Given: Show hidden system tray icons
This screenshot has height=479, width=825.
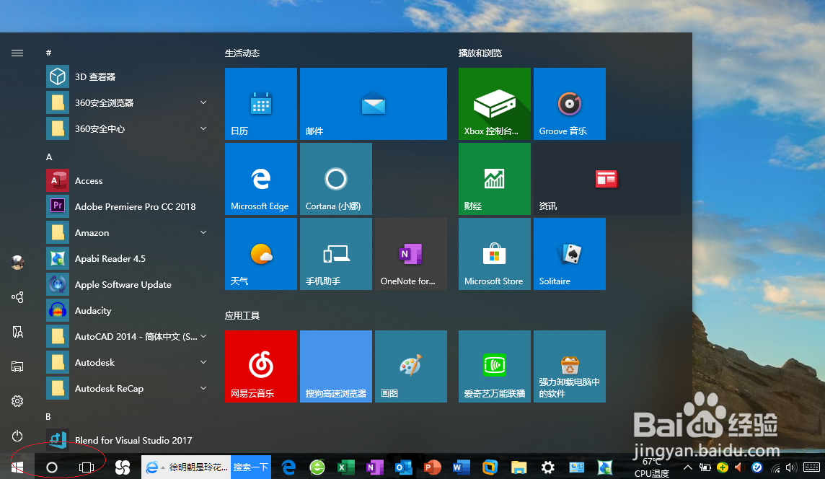Looking at the screenshot, I should pyautogui.click(x=688, y=467).
